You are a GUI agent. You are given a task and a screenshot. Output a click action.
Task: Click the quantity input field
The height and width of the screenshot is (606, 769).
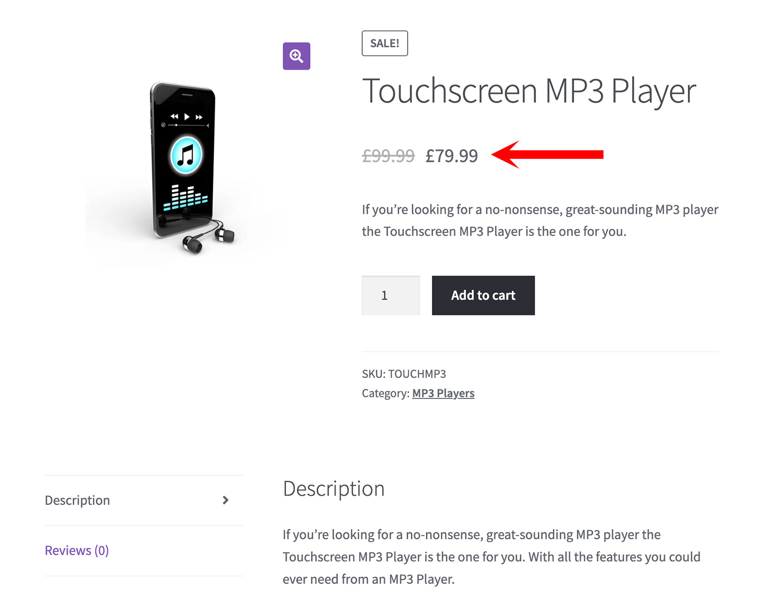[x=390, y=295]
